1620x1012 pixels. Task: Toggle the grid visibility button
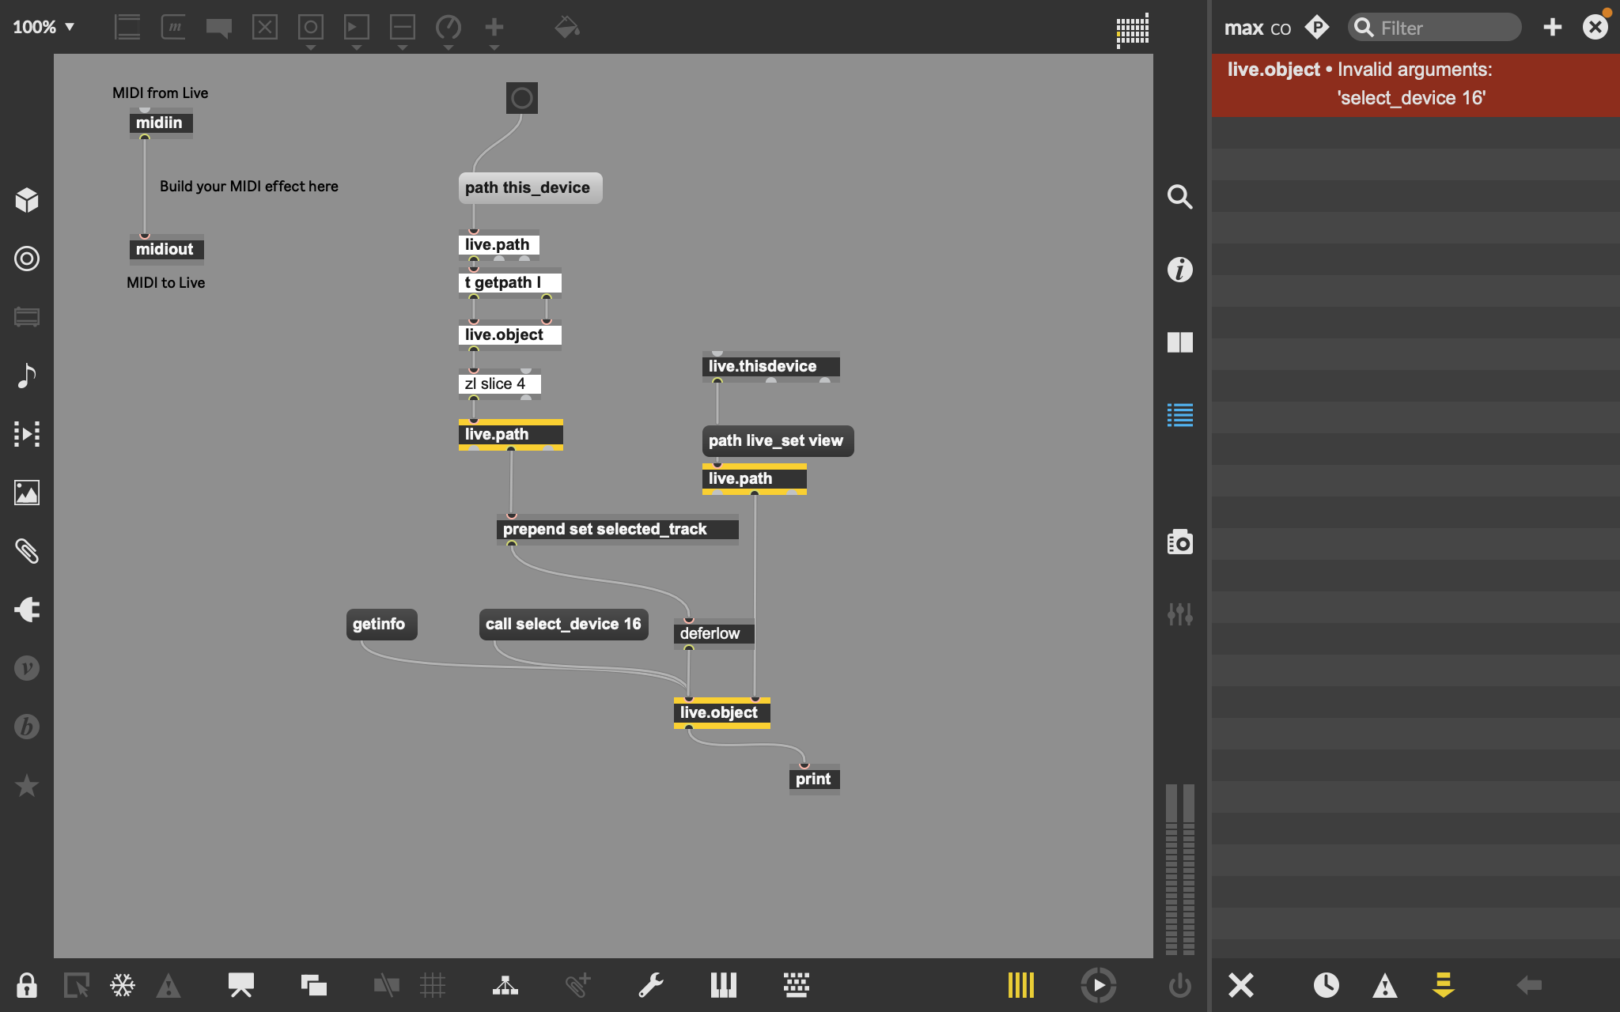pyautogui.click(x=433, y=985)
